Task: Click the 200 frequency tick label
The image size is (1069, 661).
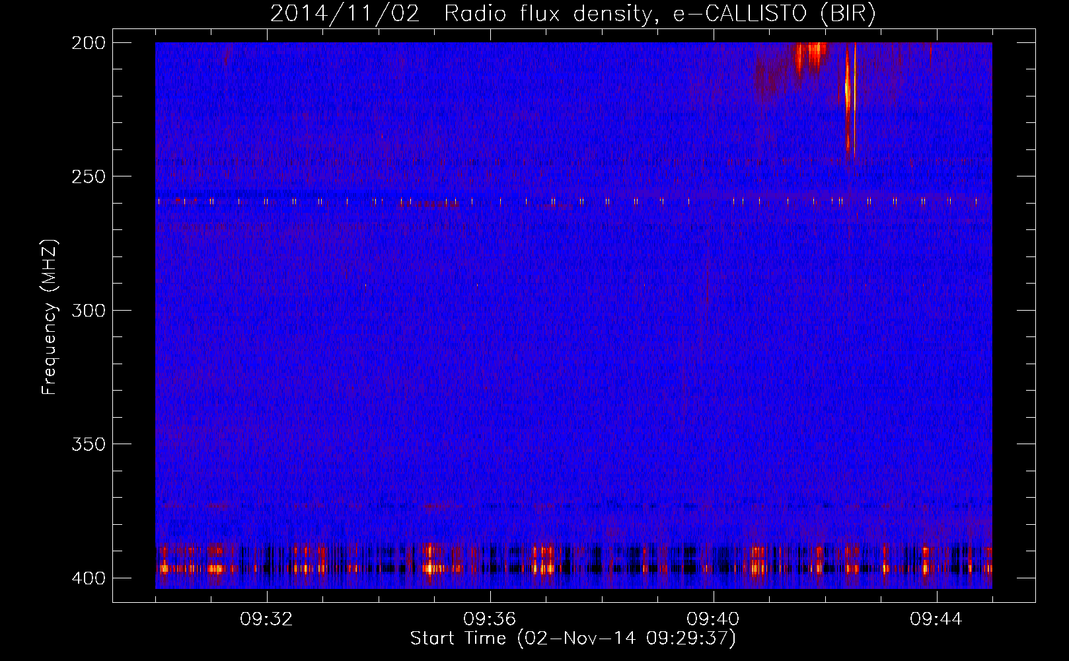Action: coord(88,42)
